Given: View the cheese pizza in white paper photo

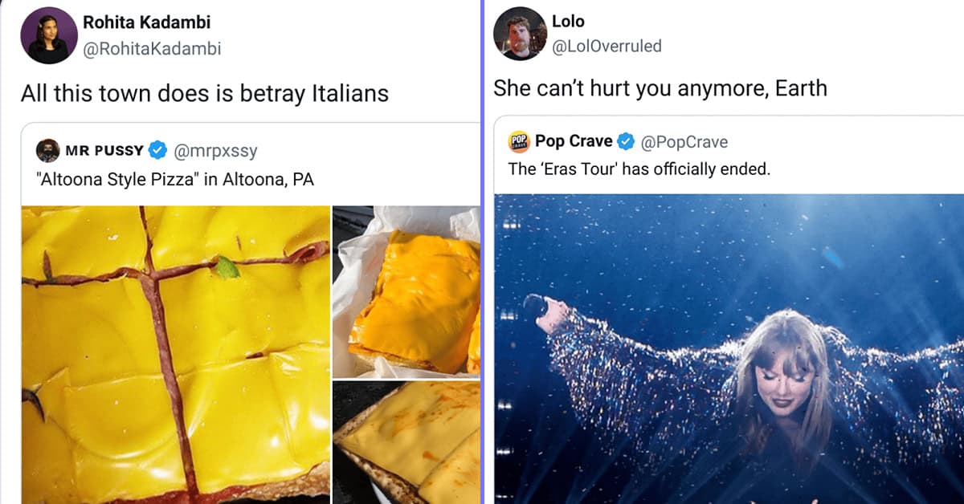Looking at the screenshot, I should coord(406,291).
